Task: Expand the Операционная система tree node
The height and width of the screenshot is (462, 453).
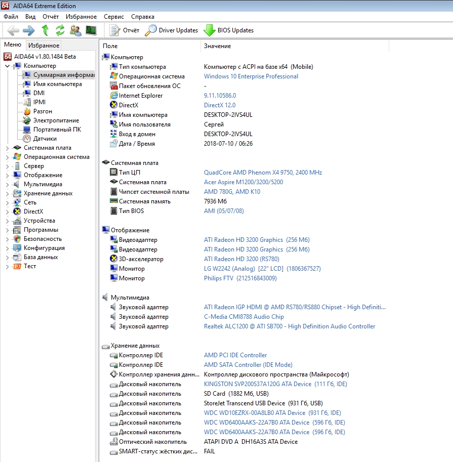Action: pos(8,157)
